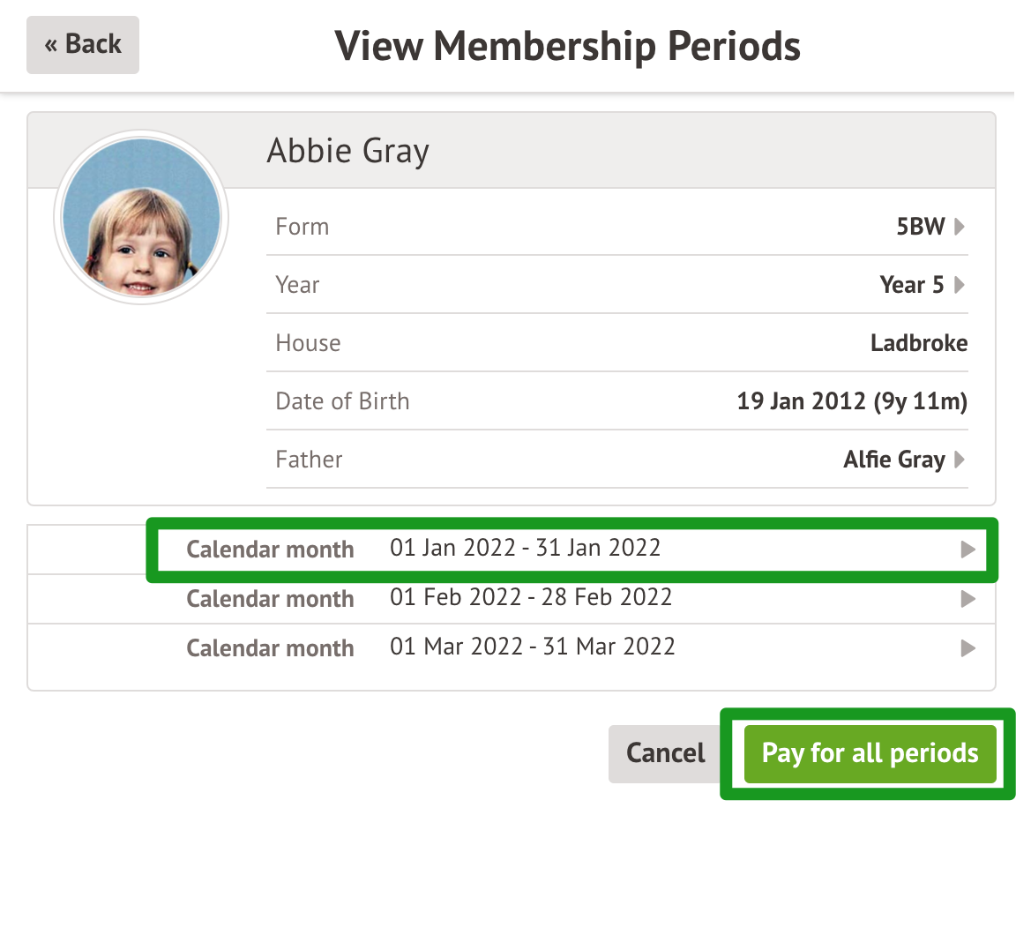The height and width of the screenshot is (935, 1016).
Task: Select the Abbie Gray name header
Action: click(x=348, y=151)
